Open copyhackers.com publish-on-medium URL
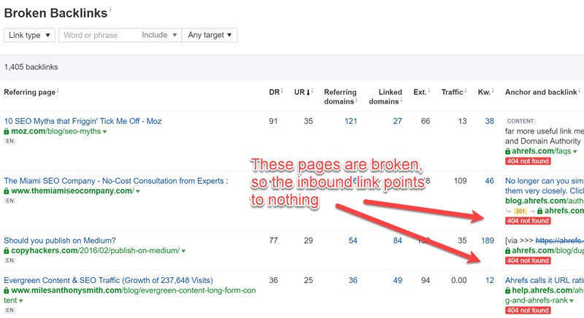584x318 pixels. (96, 250)
